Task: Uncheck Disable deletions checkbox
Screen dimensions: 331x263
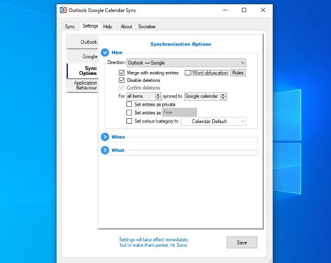Action: point(122,80)
